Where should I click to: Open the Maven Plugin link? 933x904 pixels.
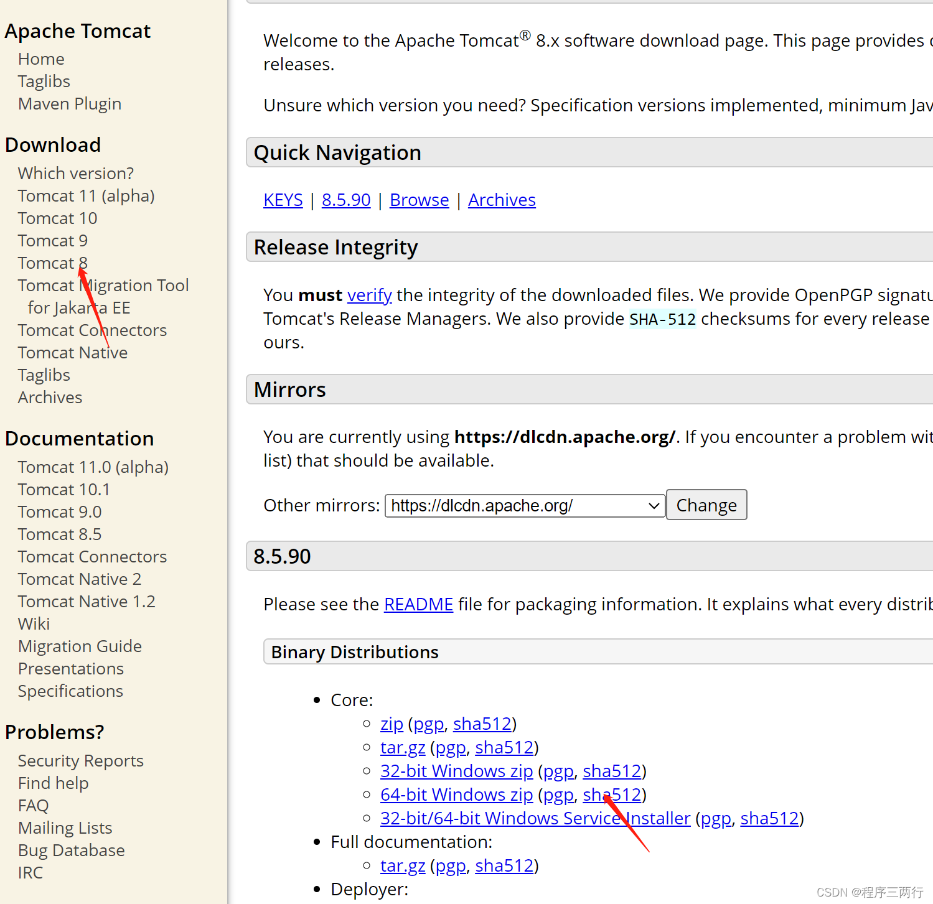click(70, 104)
